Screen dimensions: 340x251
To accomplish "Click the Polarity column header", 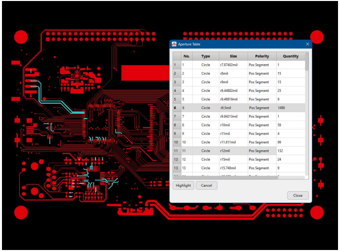I will tap(262, 56).
